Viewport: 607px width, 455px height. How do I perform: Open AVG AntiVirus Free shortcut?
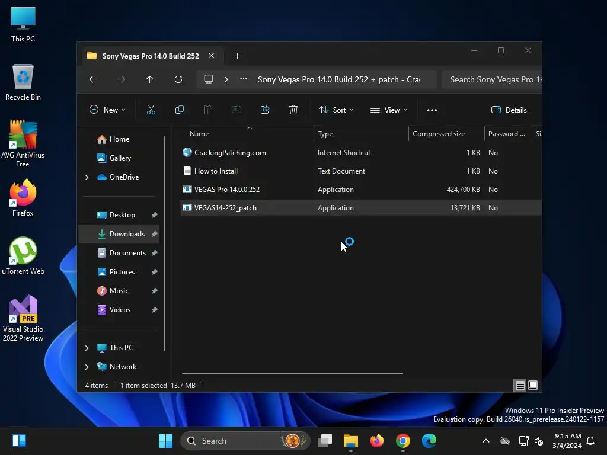[23, 144]
